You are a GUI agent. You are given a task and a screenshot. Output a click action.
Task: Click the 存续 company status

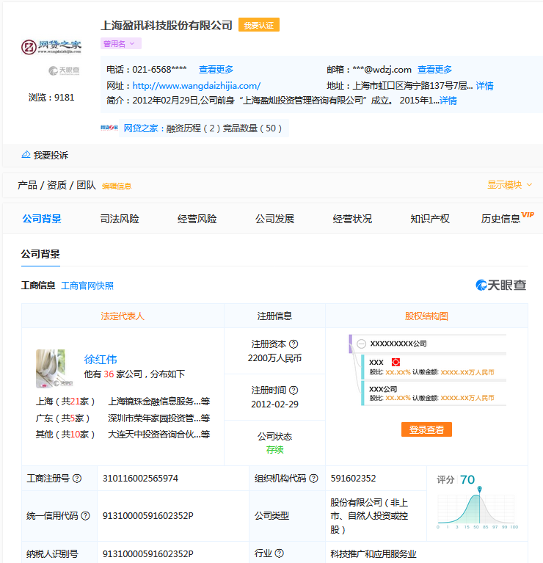tap(275, 449)
